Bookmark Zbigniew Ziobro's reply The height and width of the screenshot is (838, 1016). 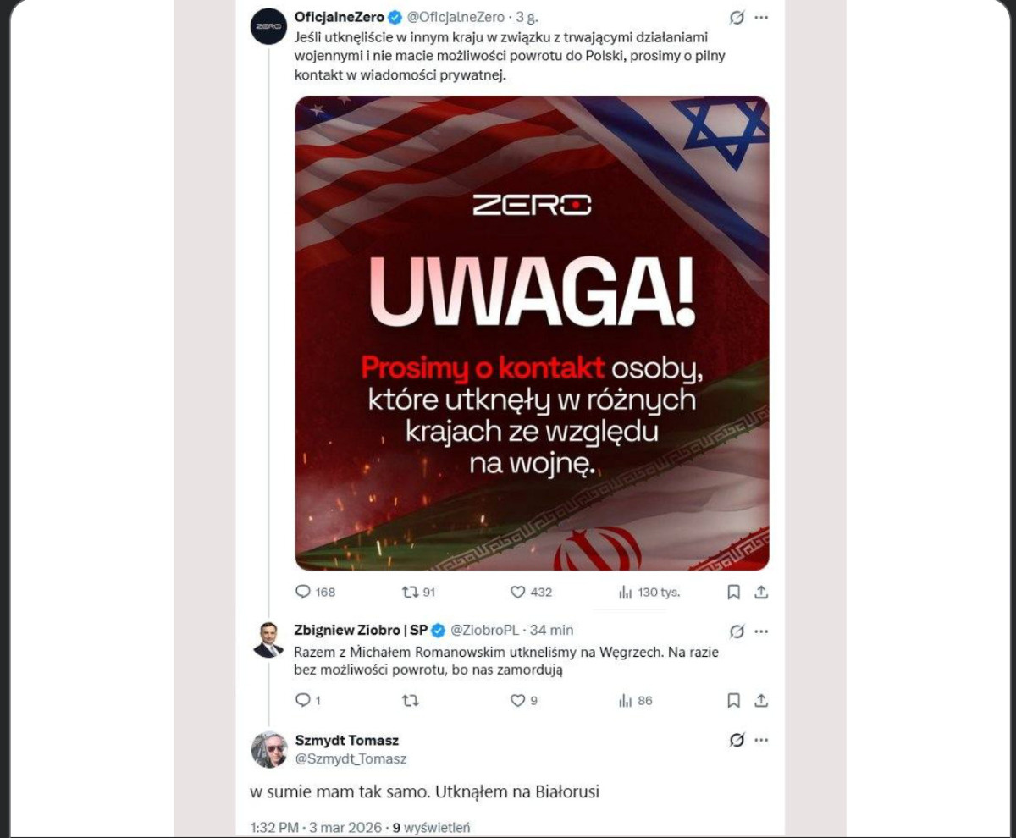click(x=734, y=701)
